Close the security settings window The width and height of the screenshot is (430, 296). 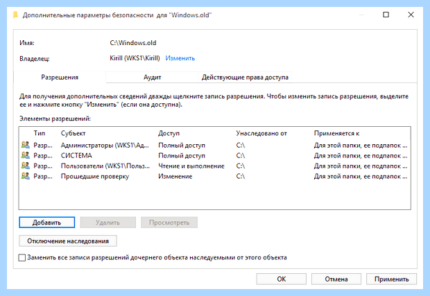[x=411, y=15]
